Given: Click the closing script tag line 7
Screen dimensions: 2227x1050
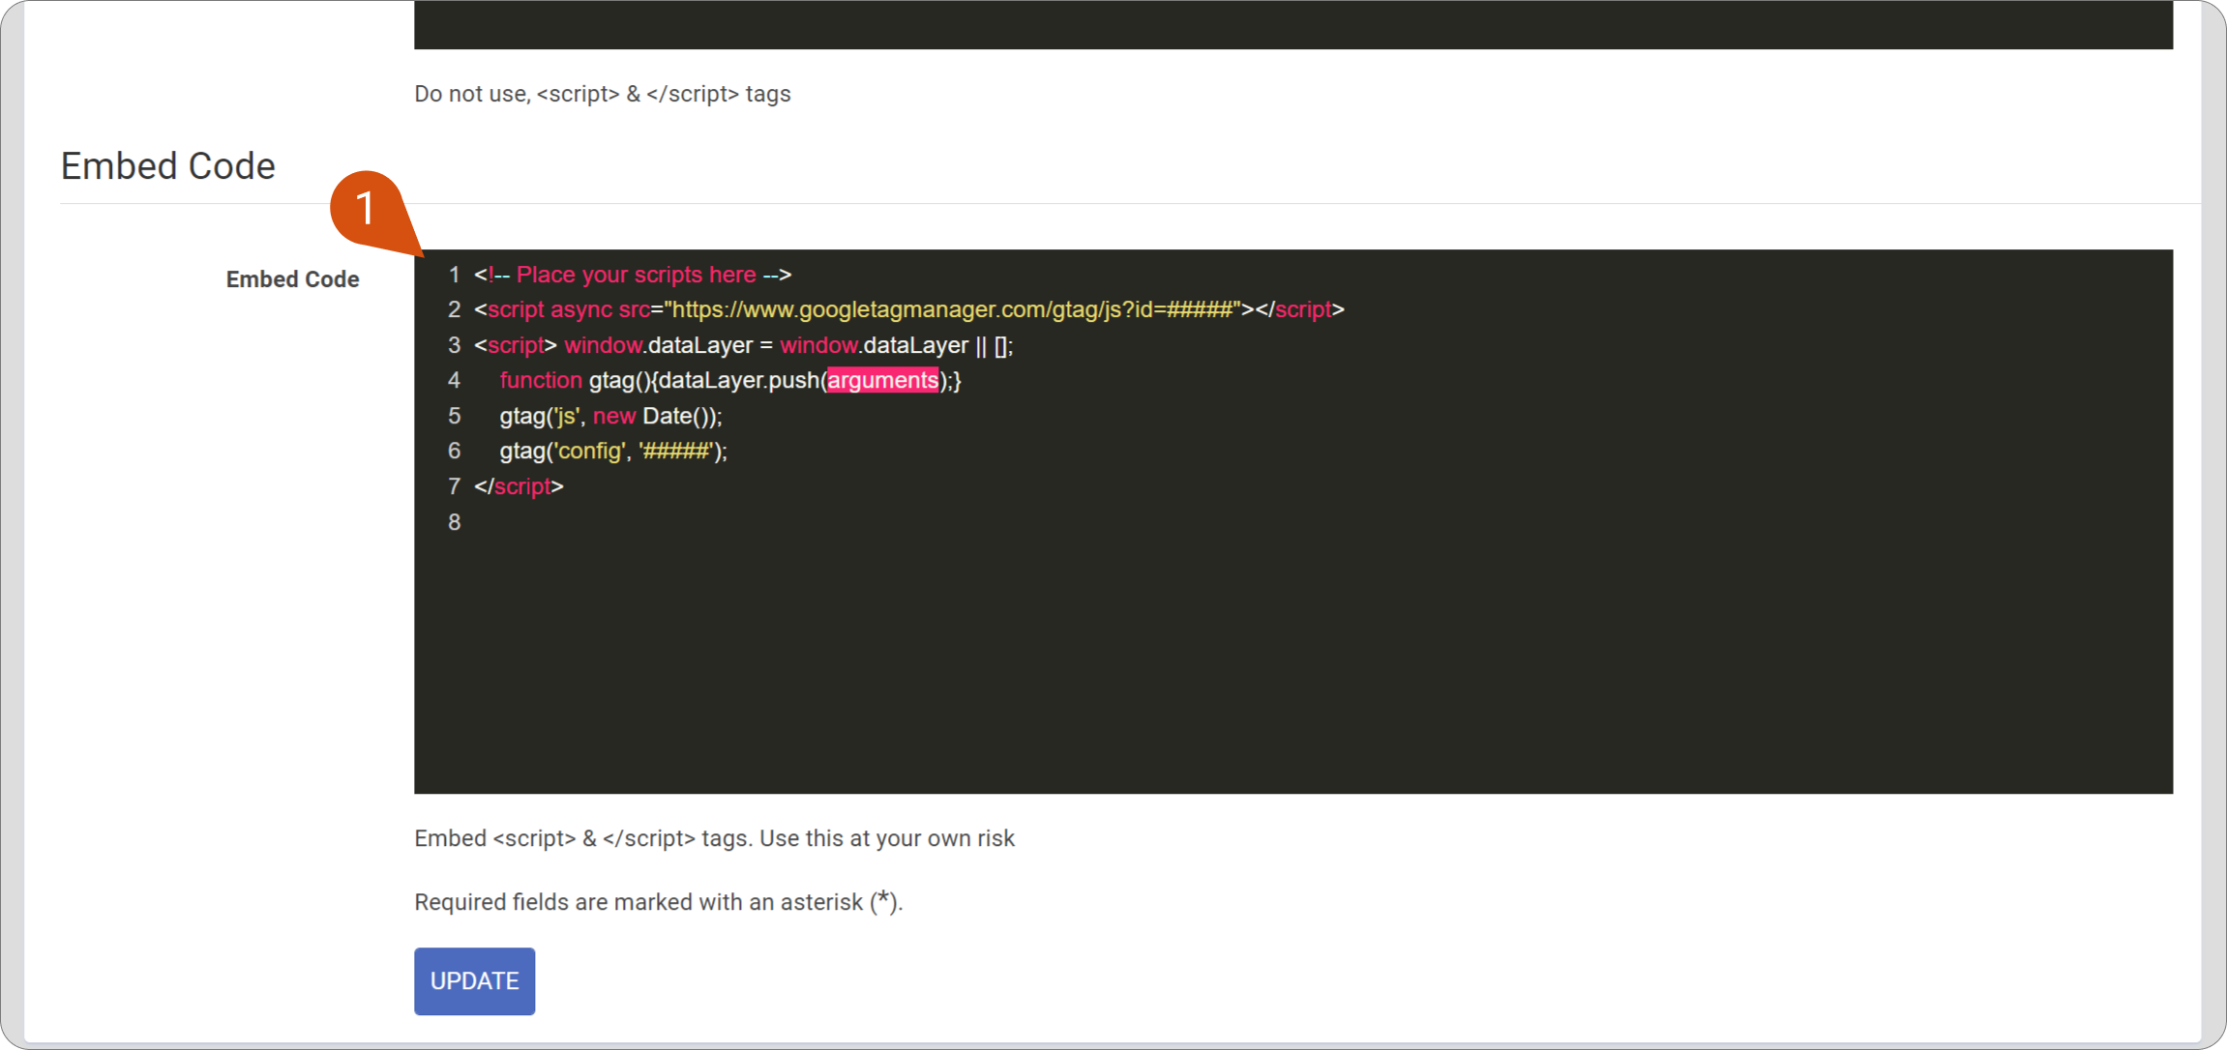Looking at the screenshot, I should tap(519, 485).
